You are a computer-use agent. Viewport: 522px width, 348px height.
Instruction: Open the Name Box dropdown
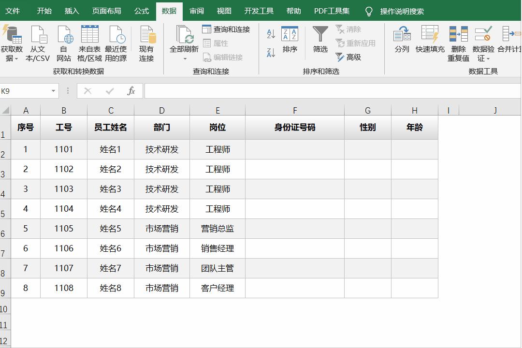coord(53,90)
